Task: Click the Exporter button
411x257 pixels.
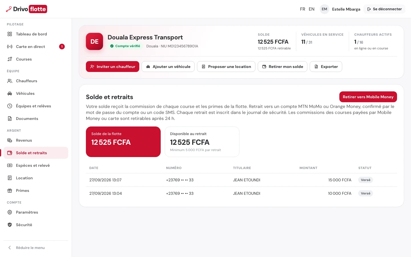Action: (x=326, y=67)
